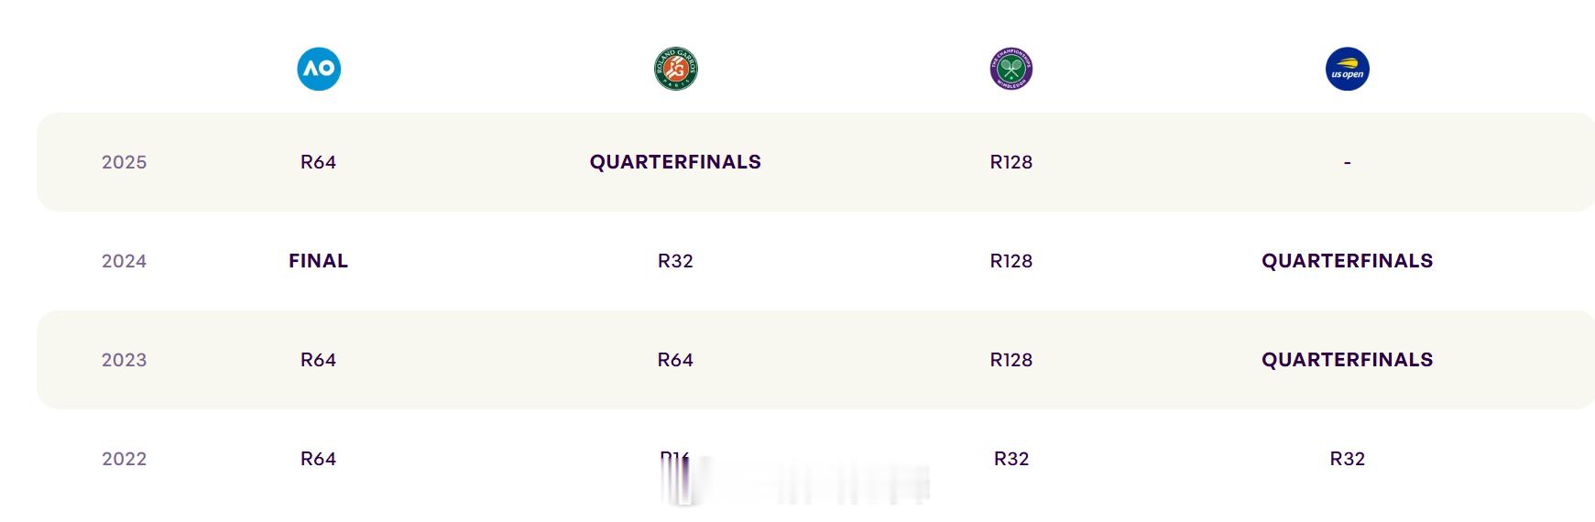Click the US Open logo icon
The height and width of the screenshot is (522, 1595).
1348,69
